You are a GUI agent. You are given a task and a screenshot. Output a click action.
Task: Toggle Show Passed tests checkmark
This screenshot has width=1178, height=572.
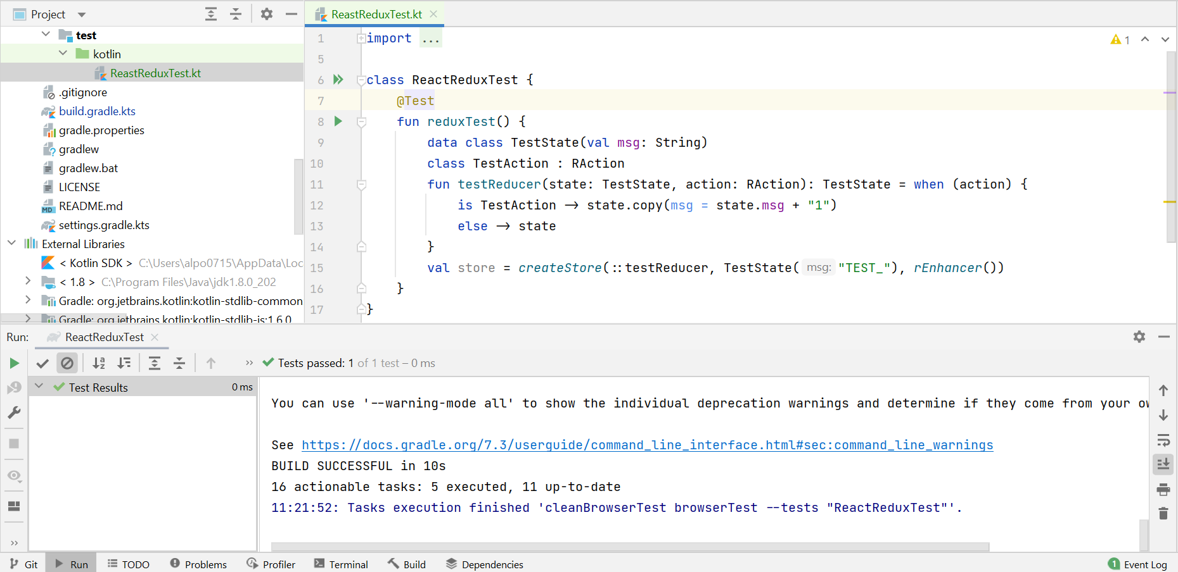pyautogui.click(x=42, y=363)
